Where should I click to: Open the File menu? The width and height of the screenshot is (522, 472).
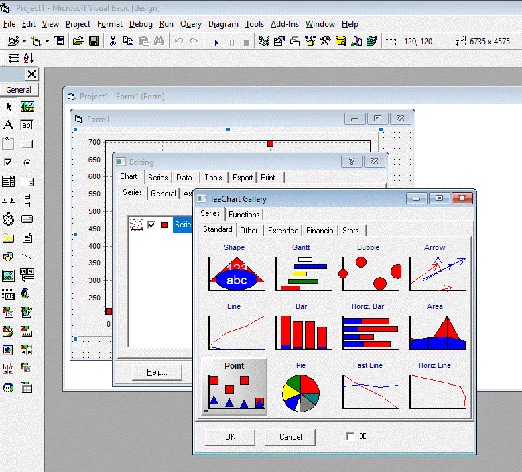9,24
